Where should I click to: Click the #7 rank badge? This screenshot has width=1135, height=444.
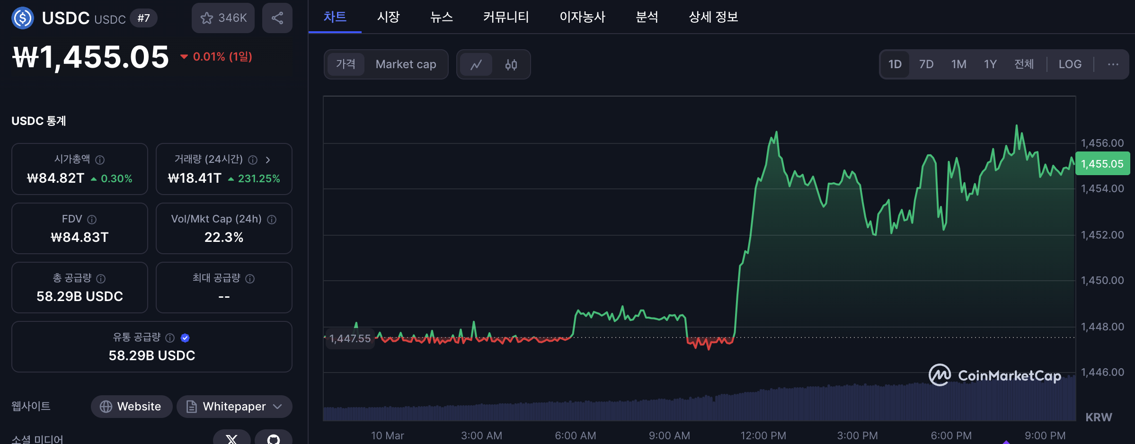143,18
